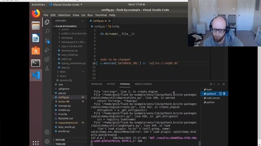Open Ubuntu Software from the dock
Viewport: 261px width, 146px height.
pyautogui.click(x=36, y=51)
